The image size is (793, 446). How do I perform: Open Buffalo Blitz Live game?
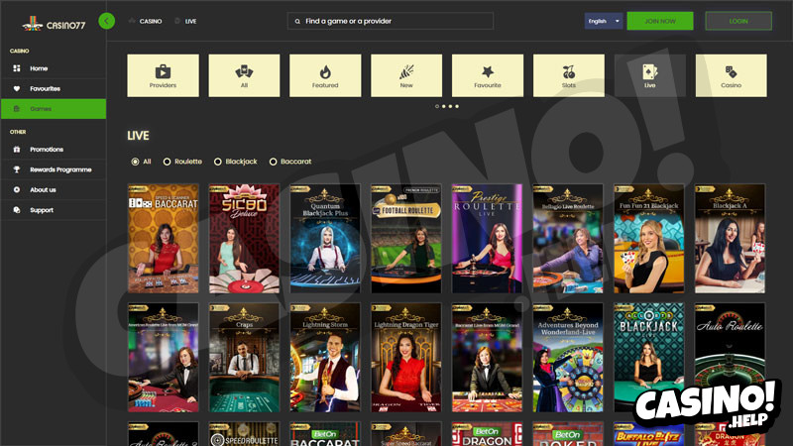point(649,434)
